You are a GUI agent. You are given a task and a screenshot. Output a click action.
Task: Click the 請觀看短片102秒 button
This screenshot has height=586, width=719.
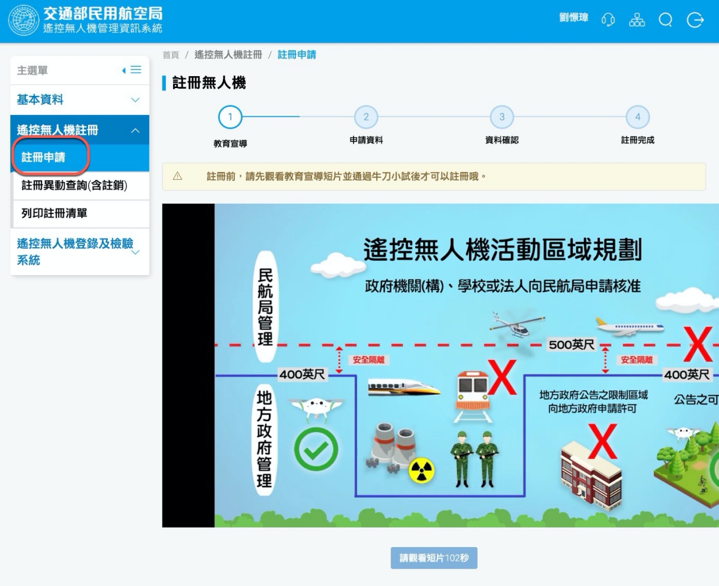tap(434, 558)
